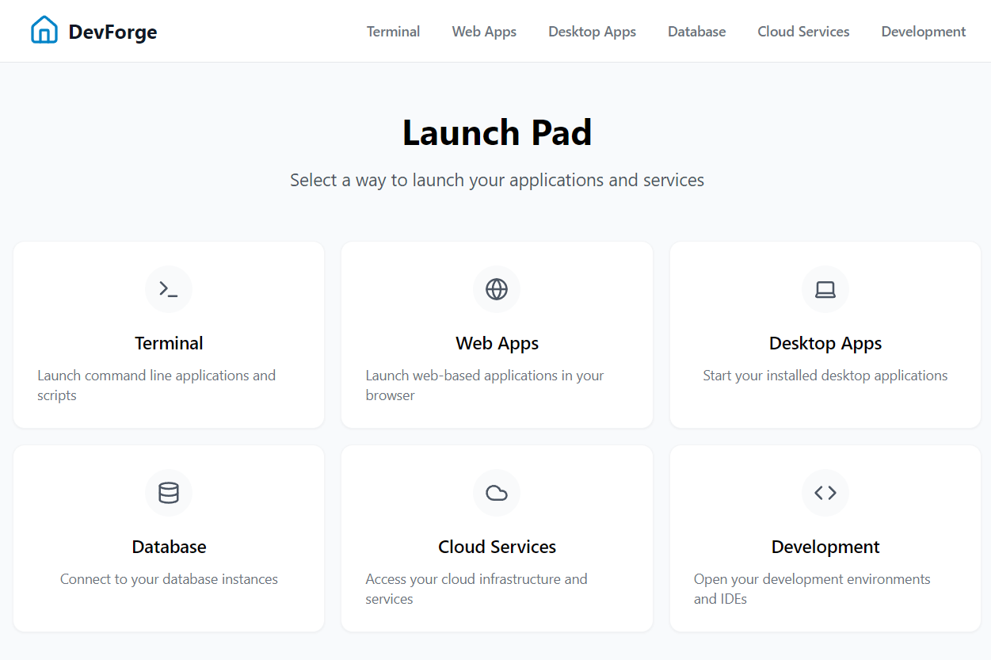Image resolution: width=991 pixels, height=660 pixels.
Task: Click the DevForge house logo icon
Action: point(44,31)
